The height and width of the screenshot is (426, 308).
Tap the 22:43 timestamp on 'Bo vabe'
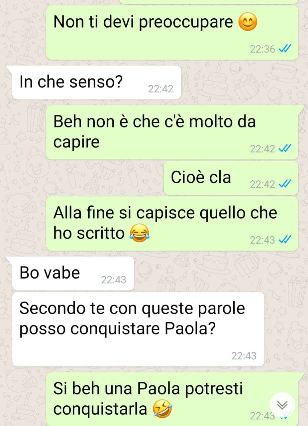coord(114,280)
